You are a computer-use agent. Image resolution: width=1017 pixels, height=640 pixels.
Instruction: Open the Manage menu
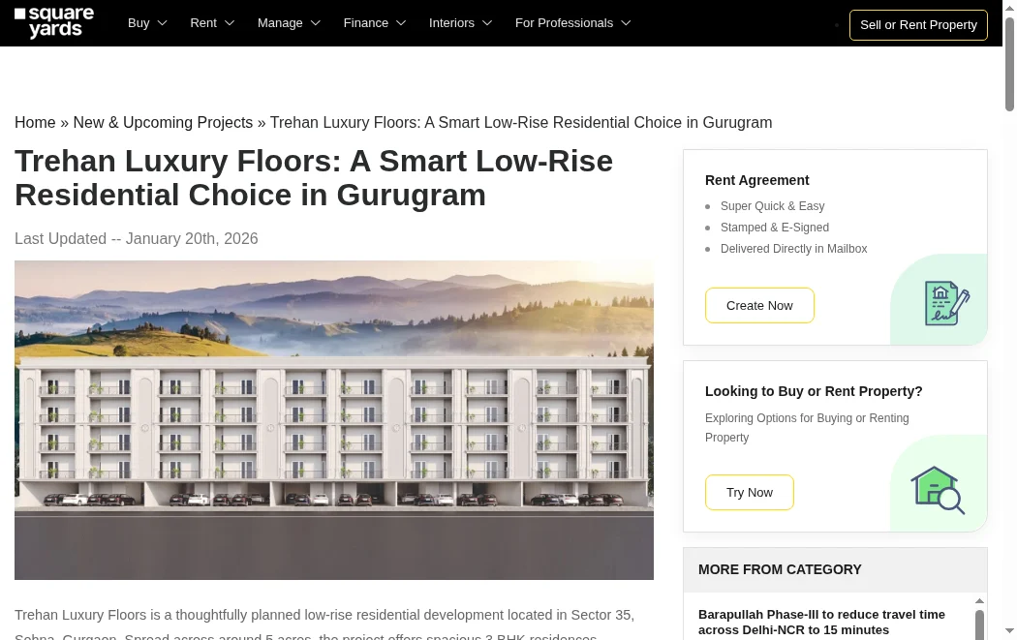pos(280,22)
